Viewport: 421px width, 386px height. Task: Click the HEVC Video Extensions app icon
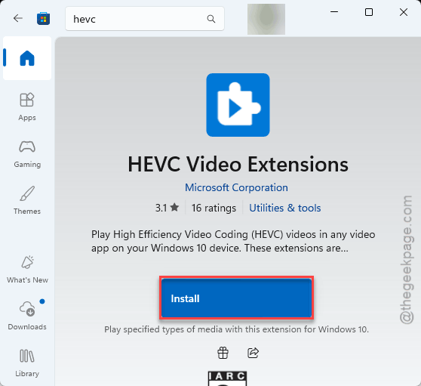click(238, 105)
